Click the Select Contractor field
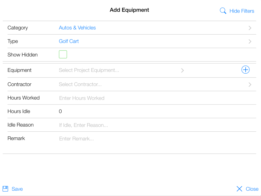261x196 pixels. 80,84
